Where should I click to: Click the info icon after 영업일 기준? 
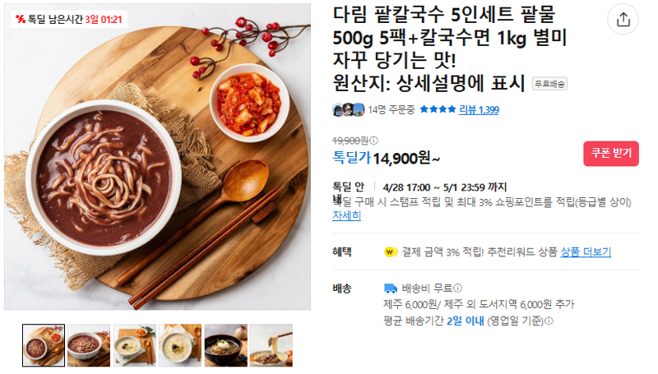pyautogui.click(x=549, y=321)
